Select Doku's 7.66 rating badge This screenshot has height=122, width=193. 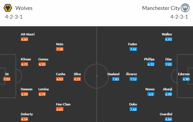coord(133,109)
